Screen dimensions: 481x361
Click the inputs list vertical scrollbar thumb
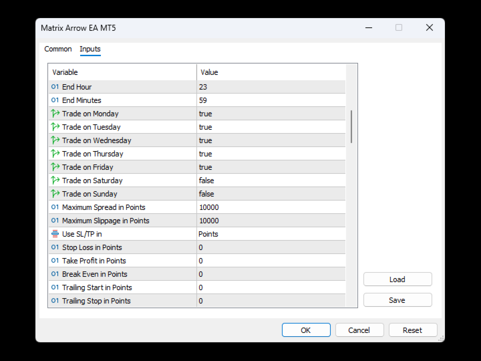coord(351,126)
